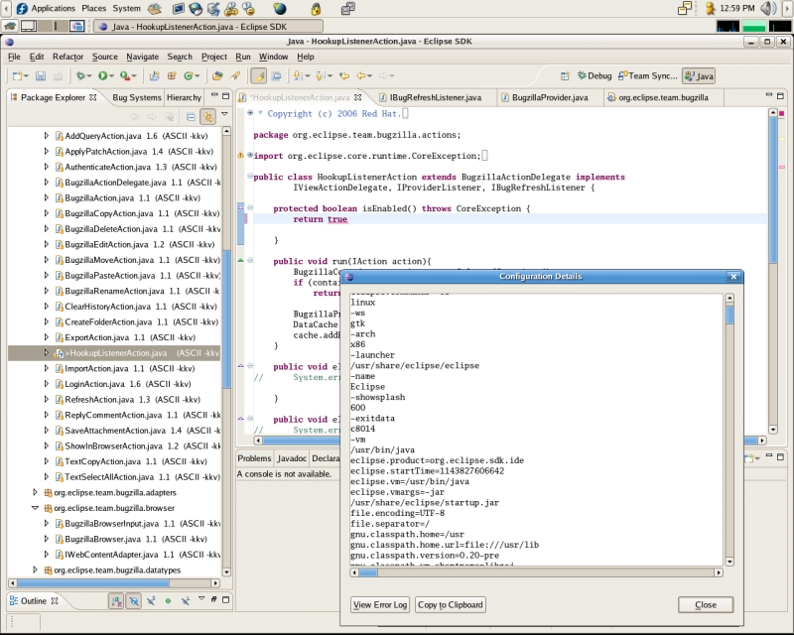
Task: Open the Navigate menu
Action: click(x=142, y=57)
